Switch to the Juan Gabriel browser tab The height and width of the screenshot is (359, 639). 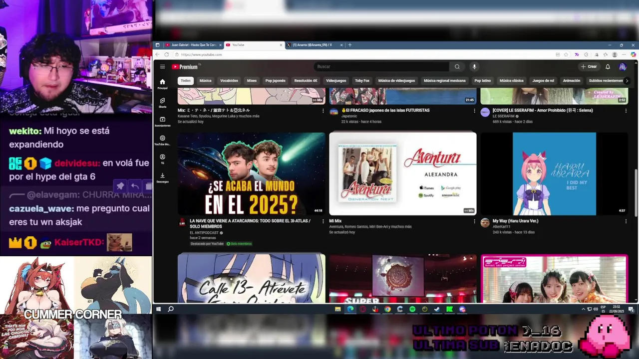193,45
